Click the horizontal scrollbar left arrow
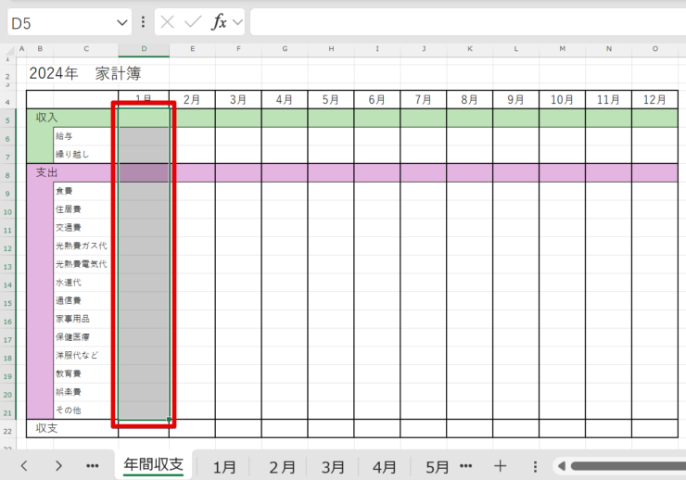The width and height of the screenshot is (686, 480). click(x=560, y=466)
